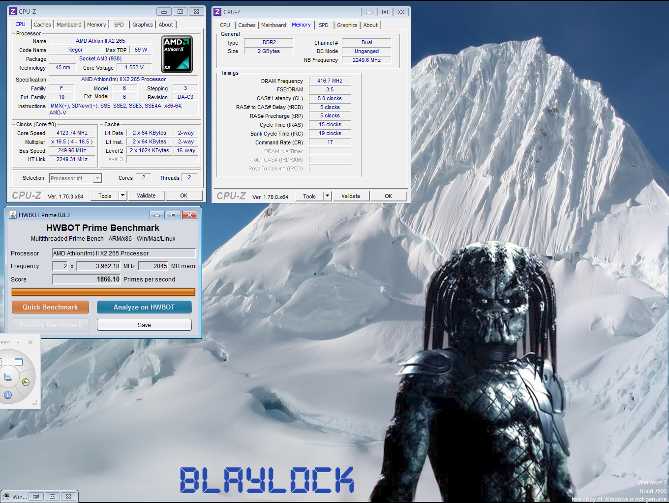Click the HWBOT Processor name field
The image size is (669, 503).
(x=124, y=253)
